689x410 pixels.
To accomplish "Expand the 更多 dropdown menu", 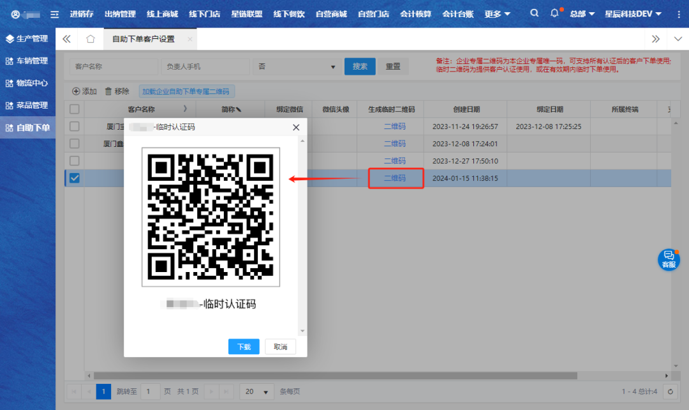I will click(498, 14).
